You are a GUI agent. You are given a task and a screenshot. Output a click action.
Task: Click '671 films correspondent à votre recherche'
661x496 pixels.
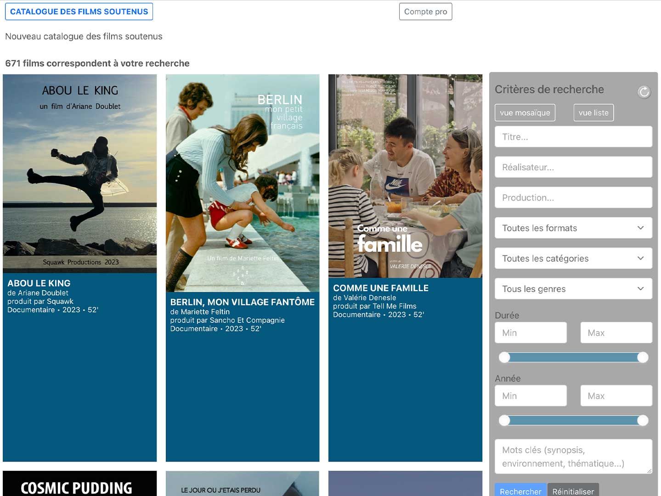click(97, 63)
